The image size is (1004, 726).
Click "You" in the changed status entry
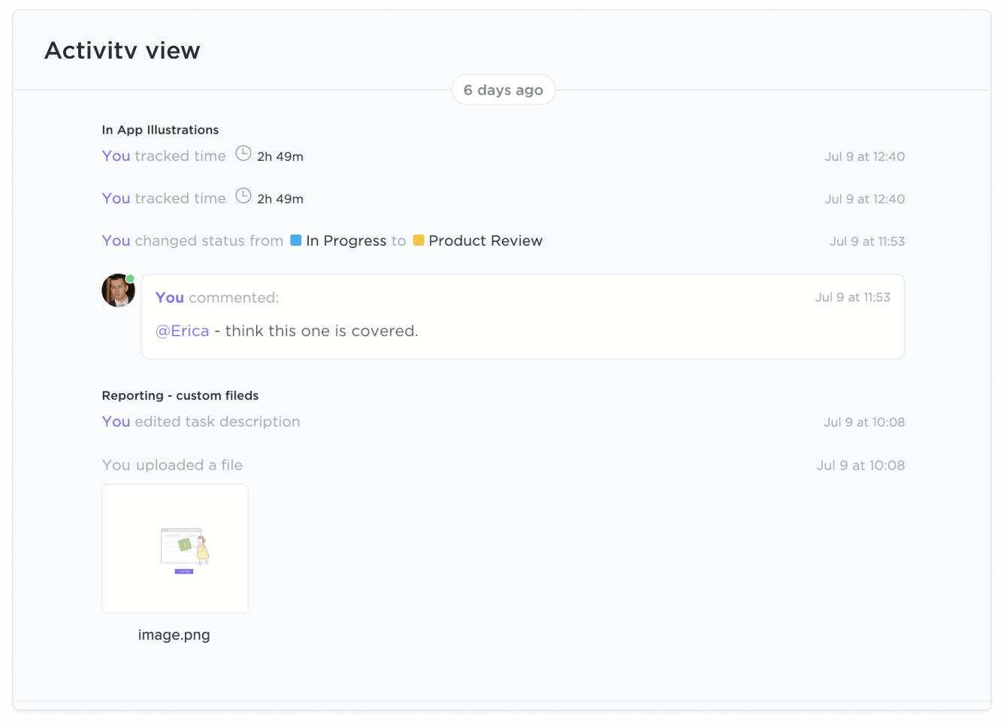click(x=116, y=240)
